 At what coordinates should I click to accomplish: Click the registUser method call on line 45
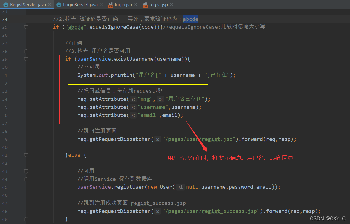129,187
